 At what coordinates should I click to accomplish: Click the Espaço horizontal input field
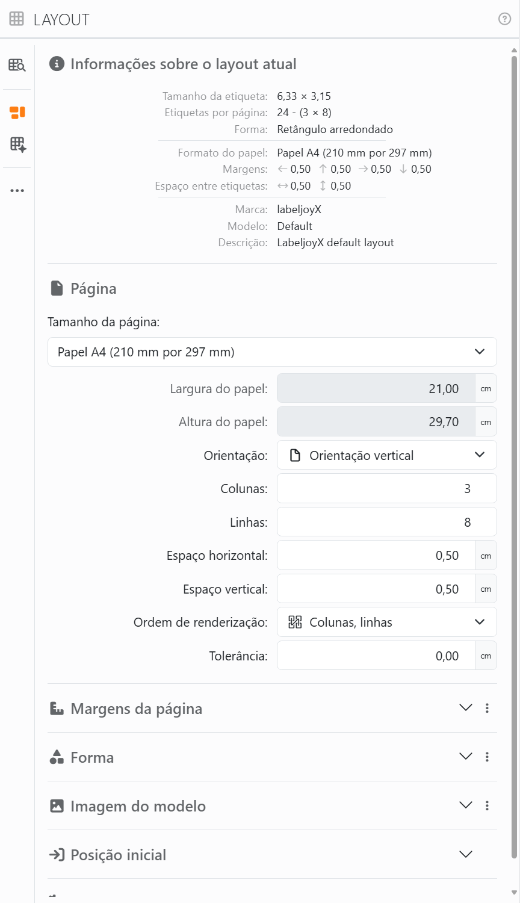376,556
